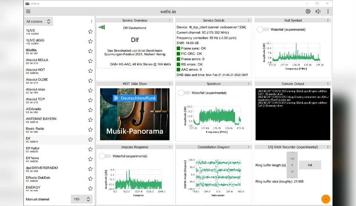Image resolution: width=356 pixels, height=206 pixels.
Task: Open the Manual channel 11D selector
Action: pyautogui.click(x=82, y=199)
